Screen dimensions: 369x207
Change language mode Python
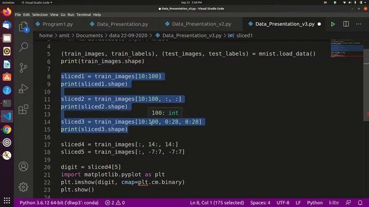point(315,203)
